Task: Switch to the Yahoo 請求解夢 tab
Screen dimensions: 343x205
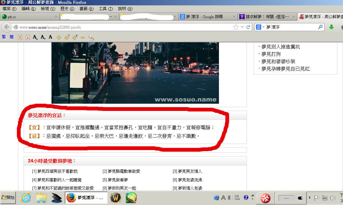Action: pyautogui.click(x=267, y=17)
